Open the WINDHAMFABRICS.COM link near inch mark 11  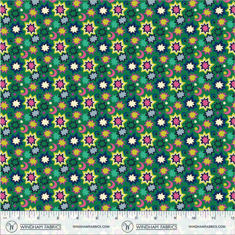pyautogui.click(x=207, y=227)
